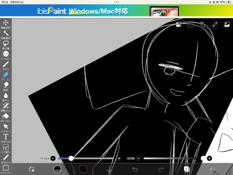233x175 pixels.
Task: Open the Canvas (キャンバス) tool
Action: 6,169
